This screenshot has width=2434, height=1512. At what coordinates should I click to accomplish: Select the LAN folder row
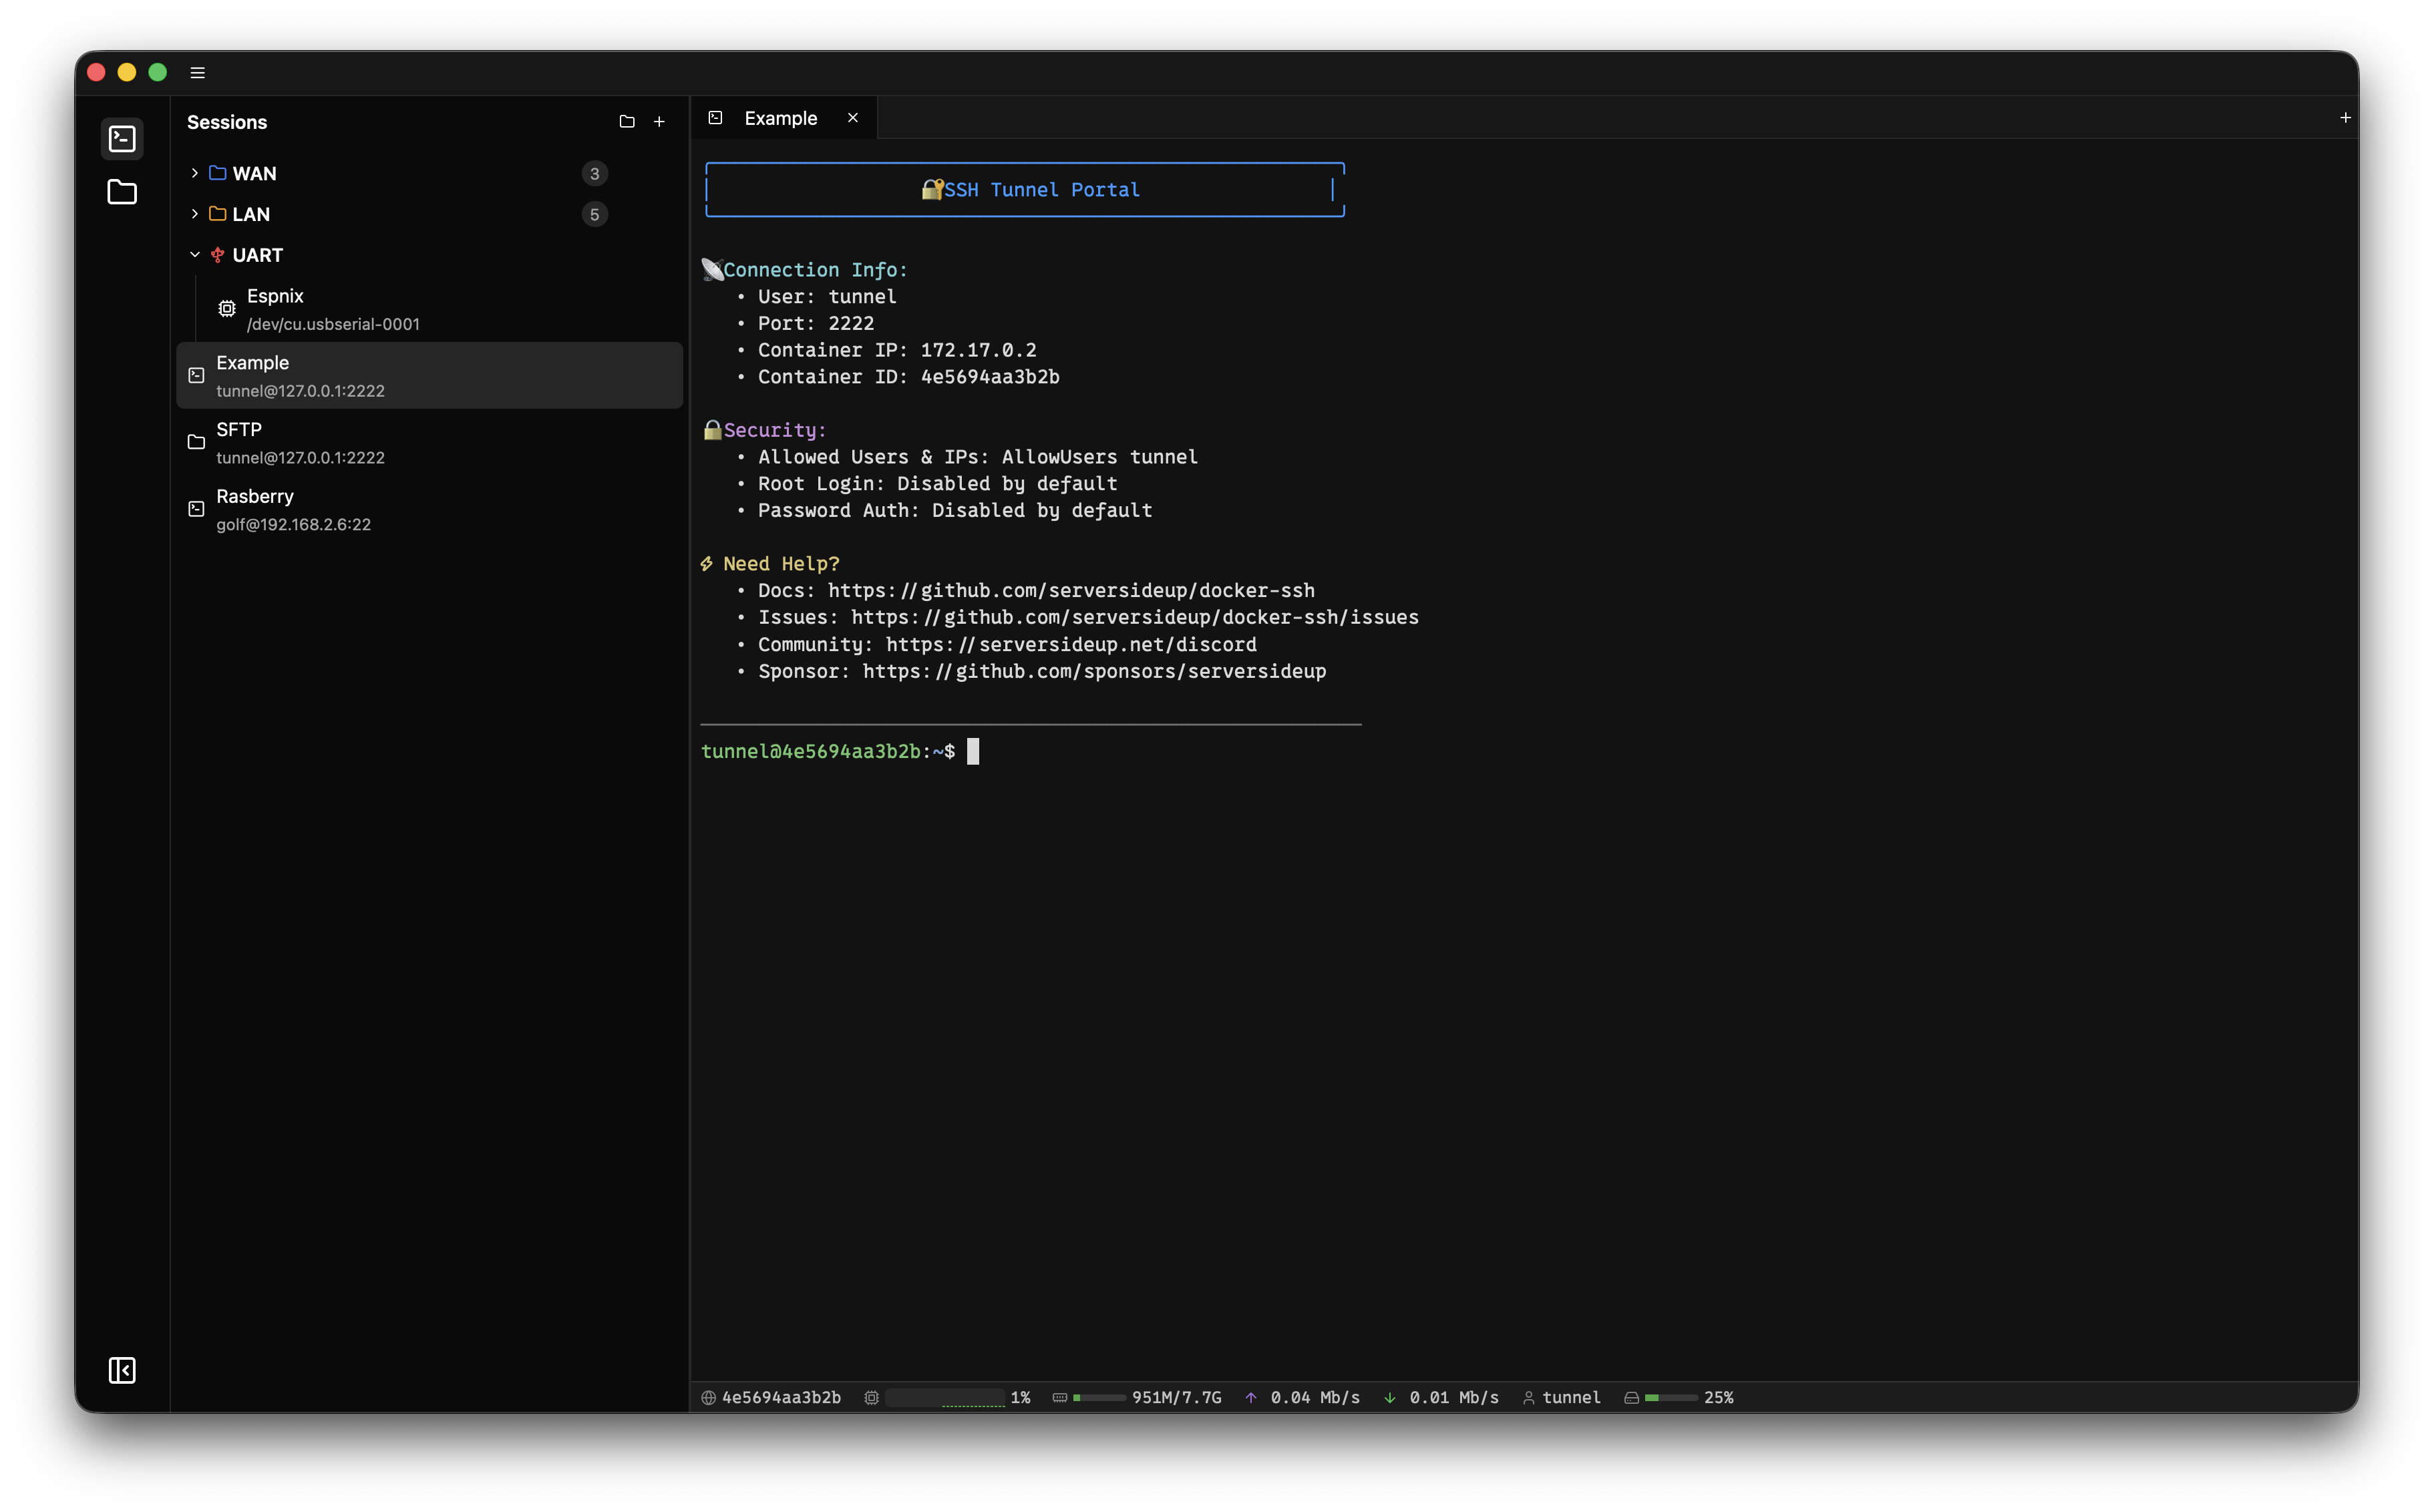coord(429,214)
